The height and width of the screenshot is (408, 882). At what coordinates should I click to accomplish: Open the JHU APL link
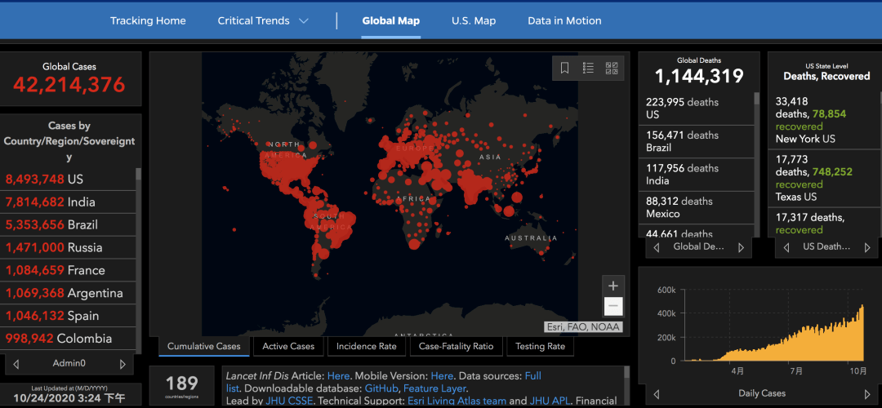click(x=550, y=401)
